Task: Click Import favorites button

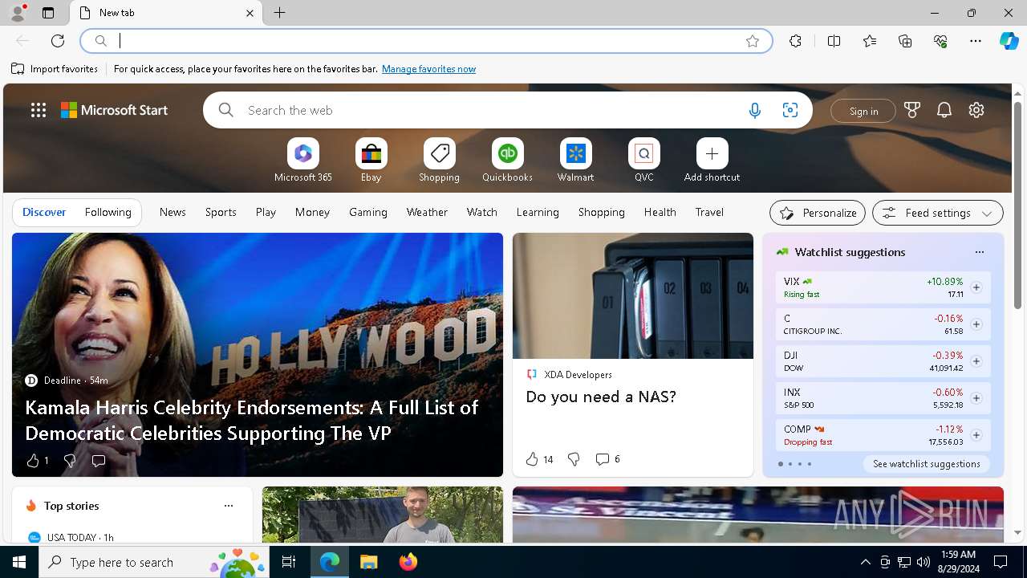Action: pyautogui.click(x=55, y=69)
